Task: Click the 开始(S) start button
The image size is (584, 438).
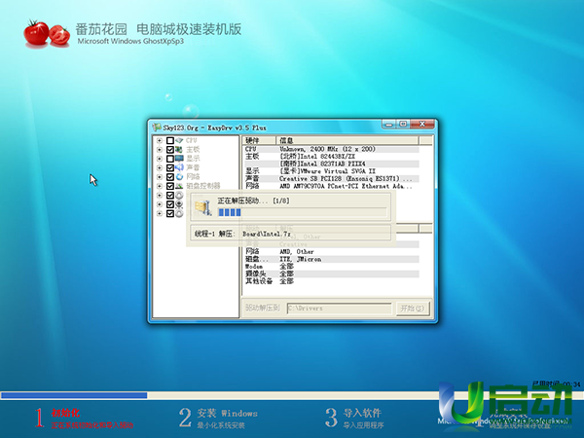Action: tap(413, 308)
